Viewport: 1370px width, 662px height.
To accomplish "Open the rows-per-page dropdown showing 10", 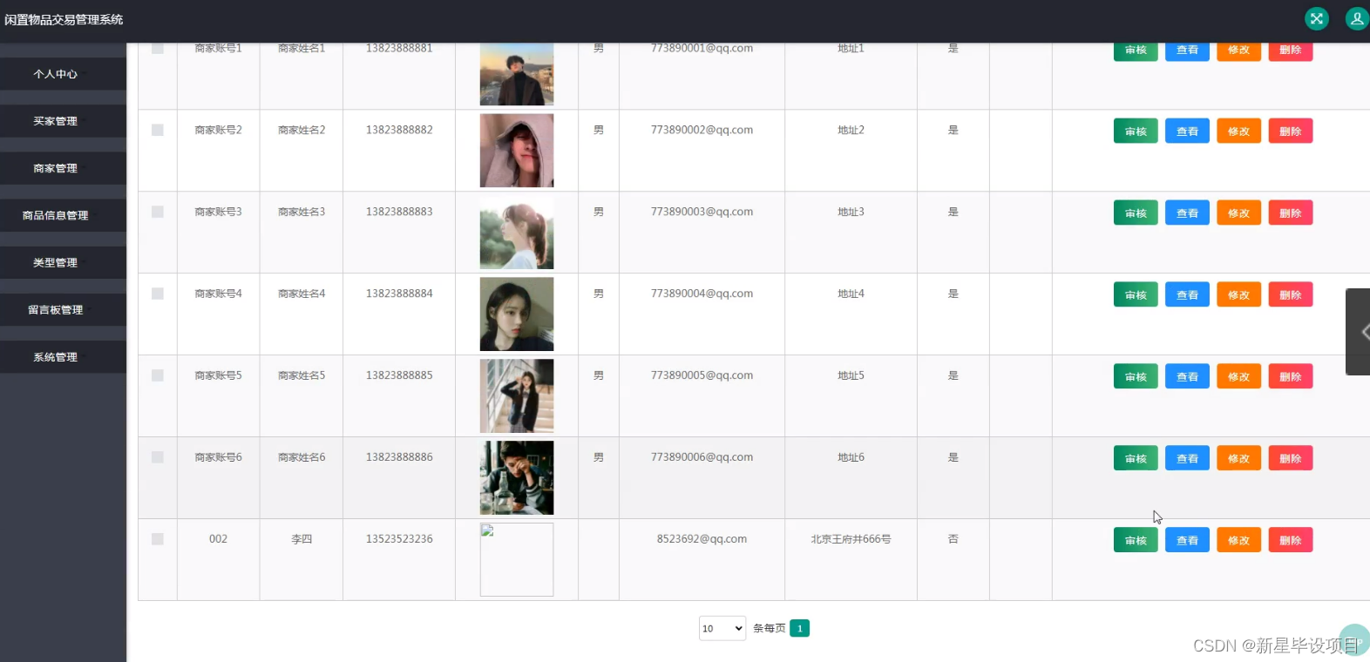I will tap(722, 628).
